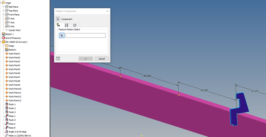The height and width of the screenshot is (137, 266).
Task: Click the dark blue bracket part in viewport
Action: pyautogui.click(x=243, y=103)
